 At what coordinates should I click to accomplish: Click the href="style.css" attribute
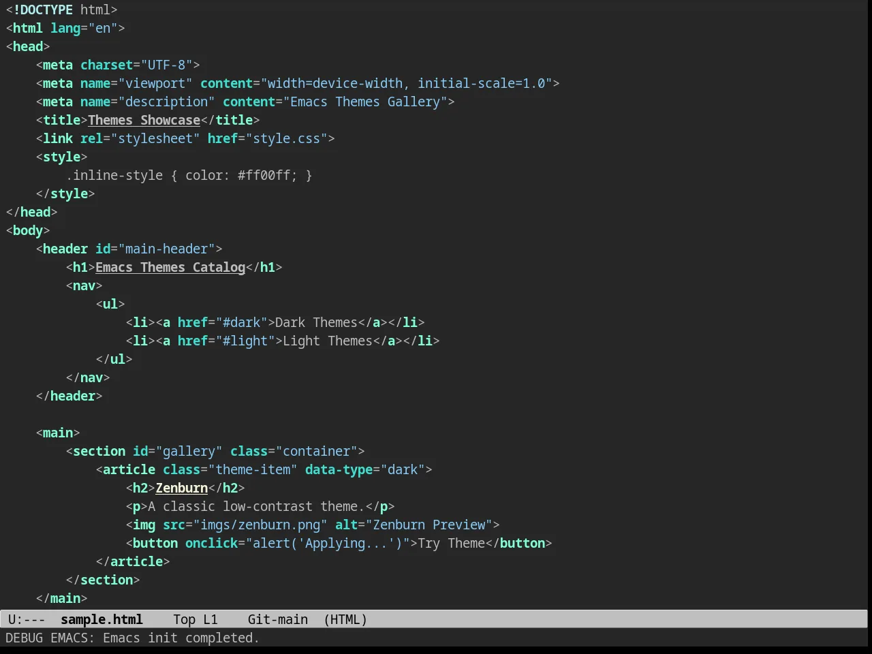pyautogui.click(x=268, y=138)
